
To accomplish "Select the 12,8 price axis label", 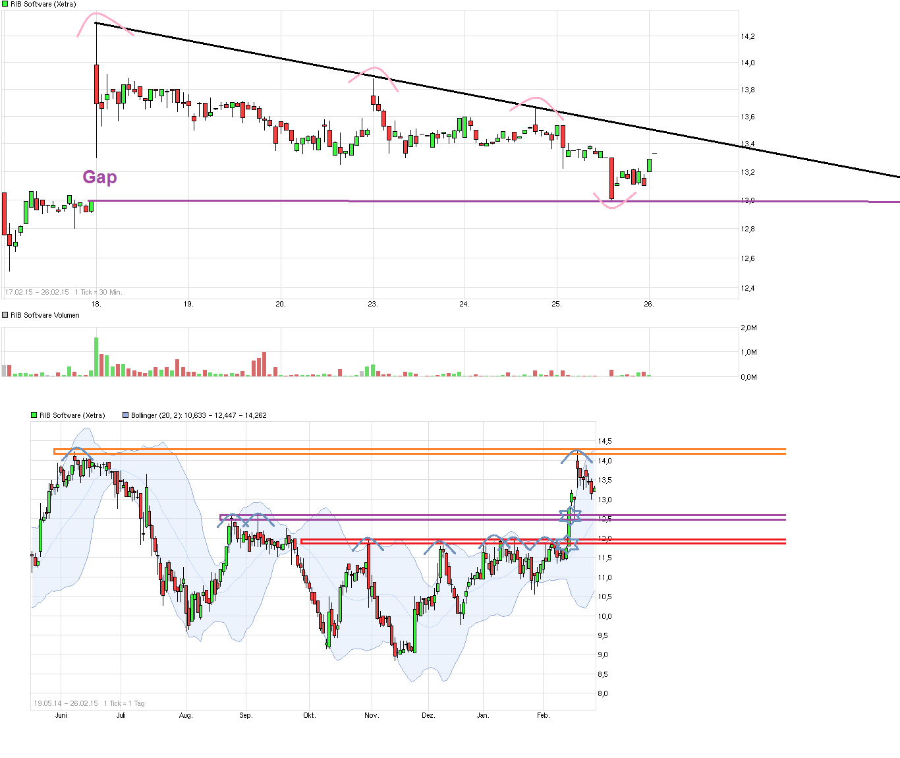I will (748, 229).
